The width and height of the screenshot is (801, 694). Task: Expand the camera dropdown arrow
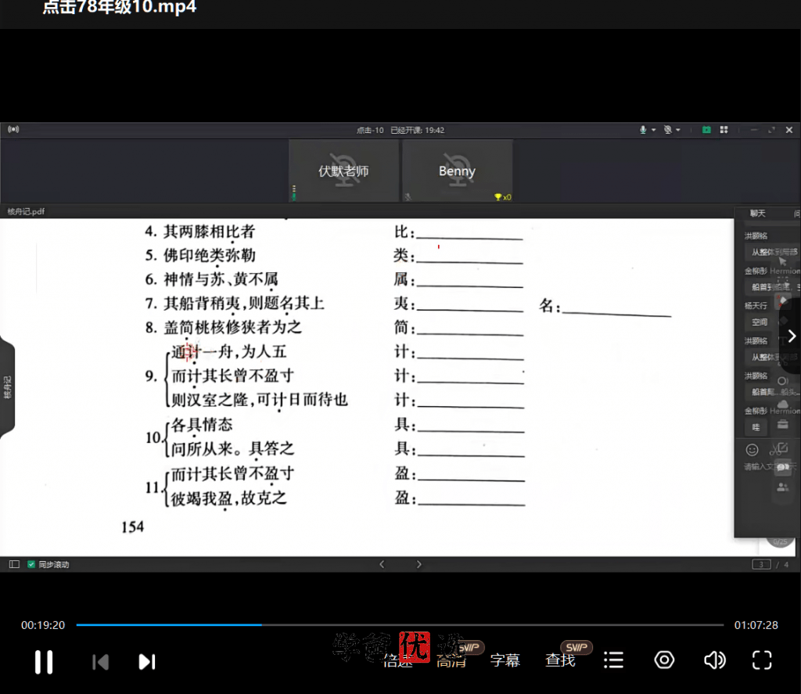[678, 131]
